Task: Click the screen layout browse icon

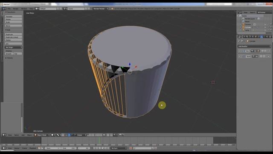Action: point(37,9)
